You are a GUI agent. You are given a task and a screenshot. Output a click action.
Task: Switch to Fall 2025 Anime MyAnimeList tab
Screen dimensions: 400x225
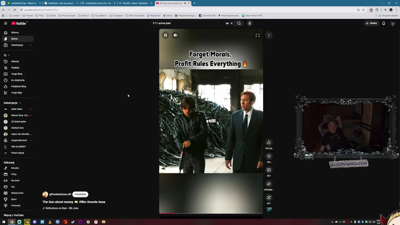(x=135, y=3)
